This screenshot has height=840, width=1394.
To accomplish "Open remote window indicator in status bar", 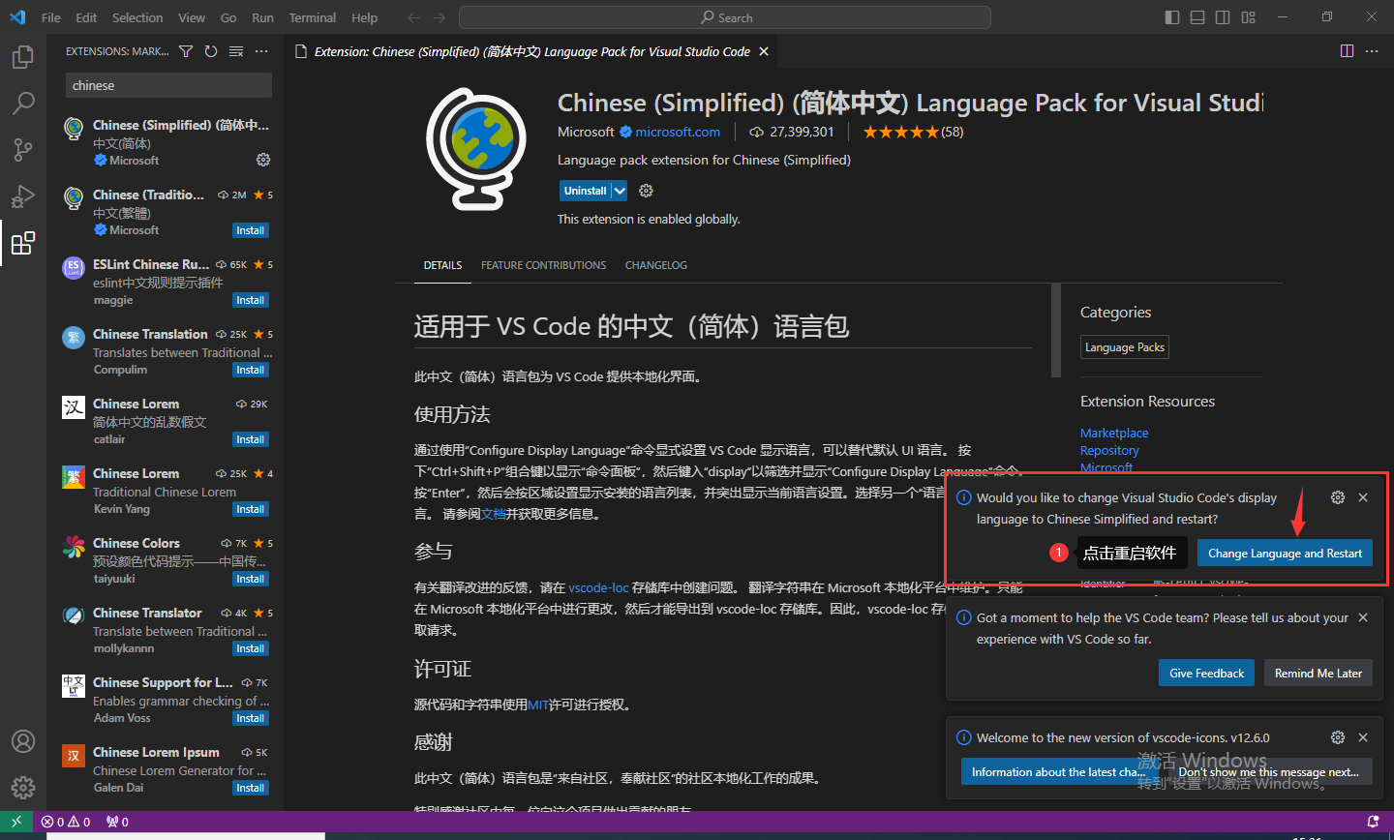I will [16, 821].
